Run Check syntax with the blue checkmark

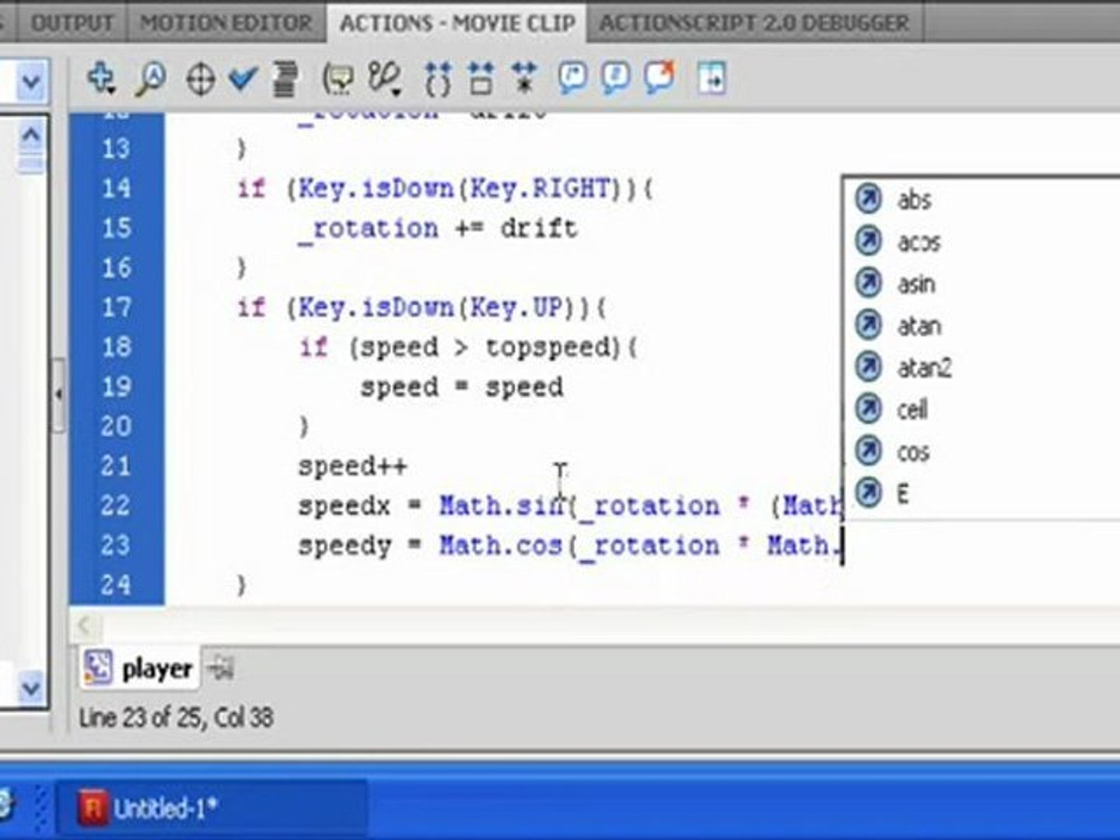pos(243,79)
